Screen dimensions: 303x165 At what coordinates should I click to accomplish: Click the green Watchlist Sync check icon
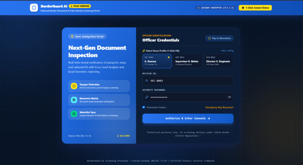pyautogui.click(x=74, y=114)
